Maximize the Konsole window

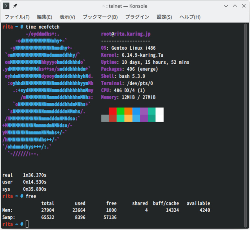[235, 6]
